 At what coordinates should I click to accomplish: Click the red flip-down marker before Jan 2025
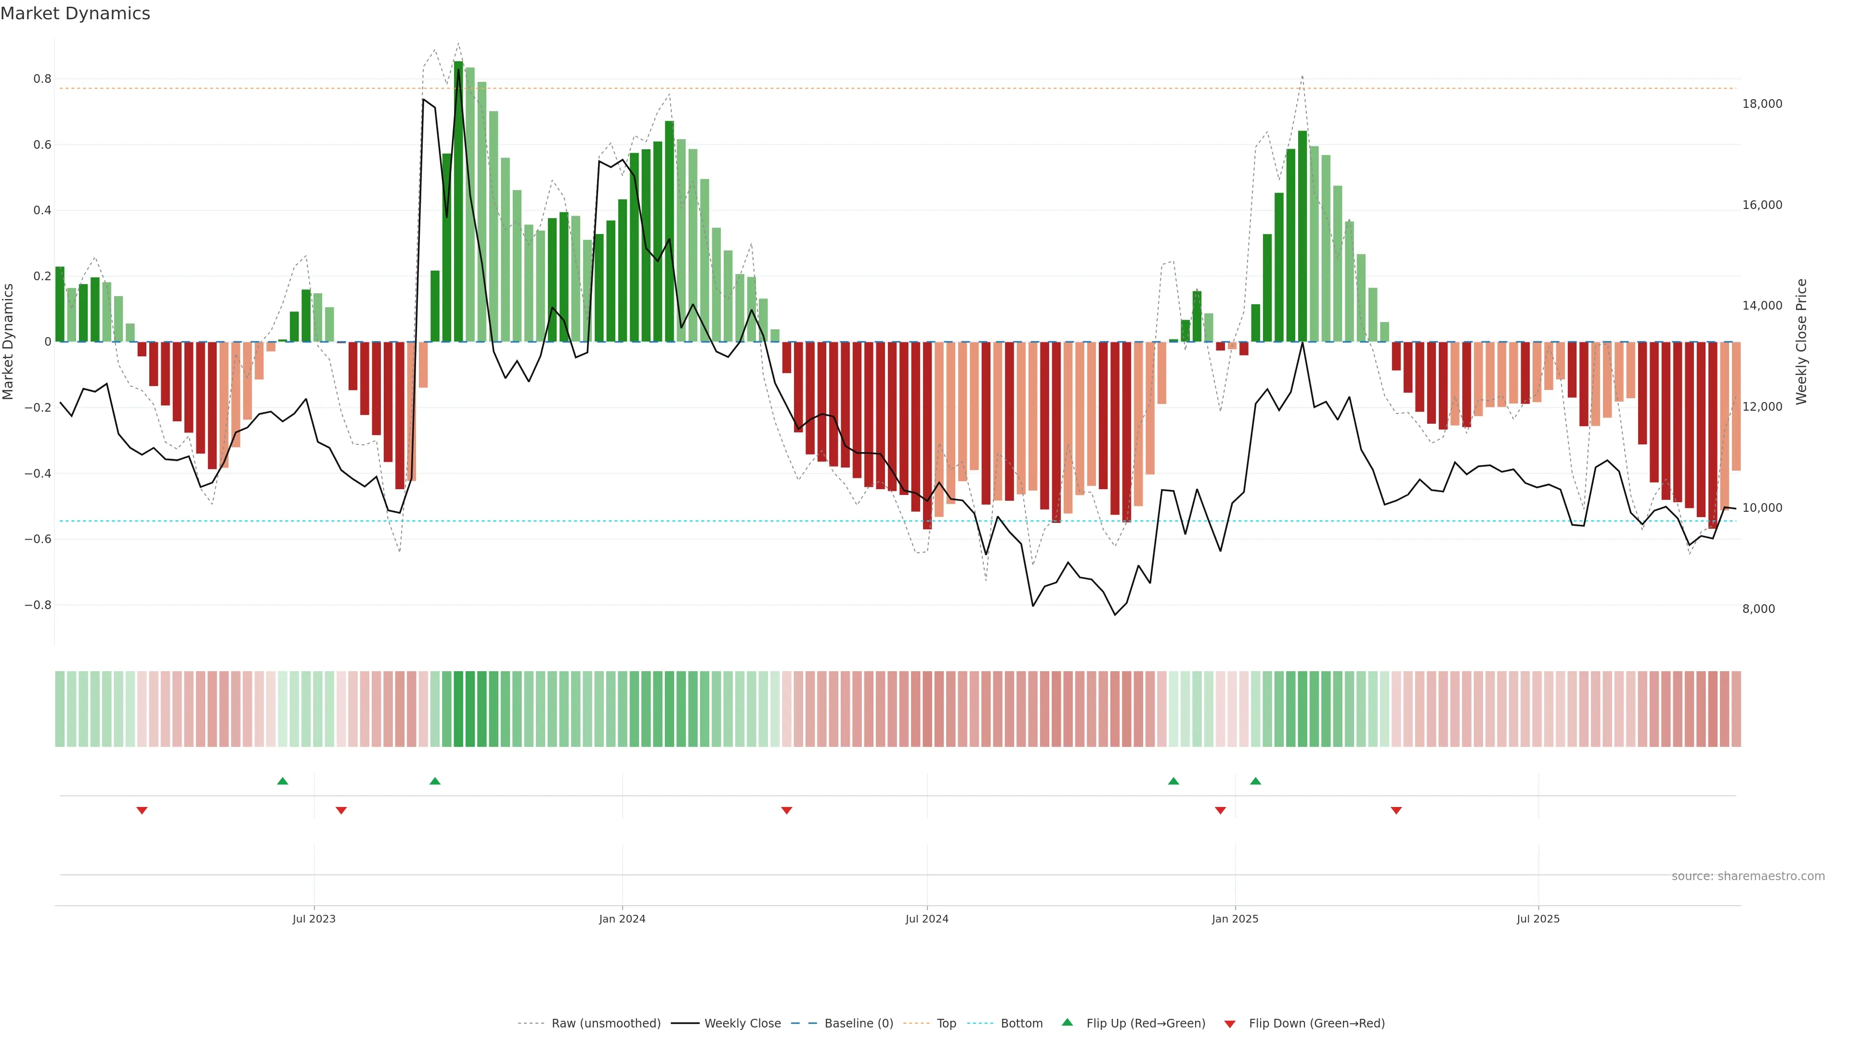tap(1220, 810)
